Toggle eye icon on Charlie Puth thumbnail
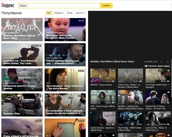Viewport: 172px width, 137px height. click(x=168, y=92)
